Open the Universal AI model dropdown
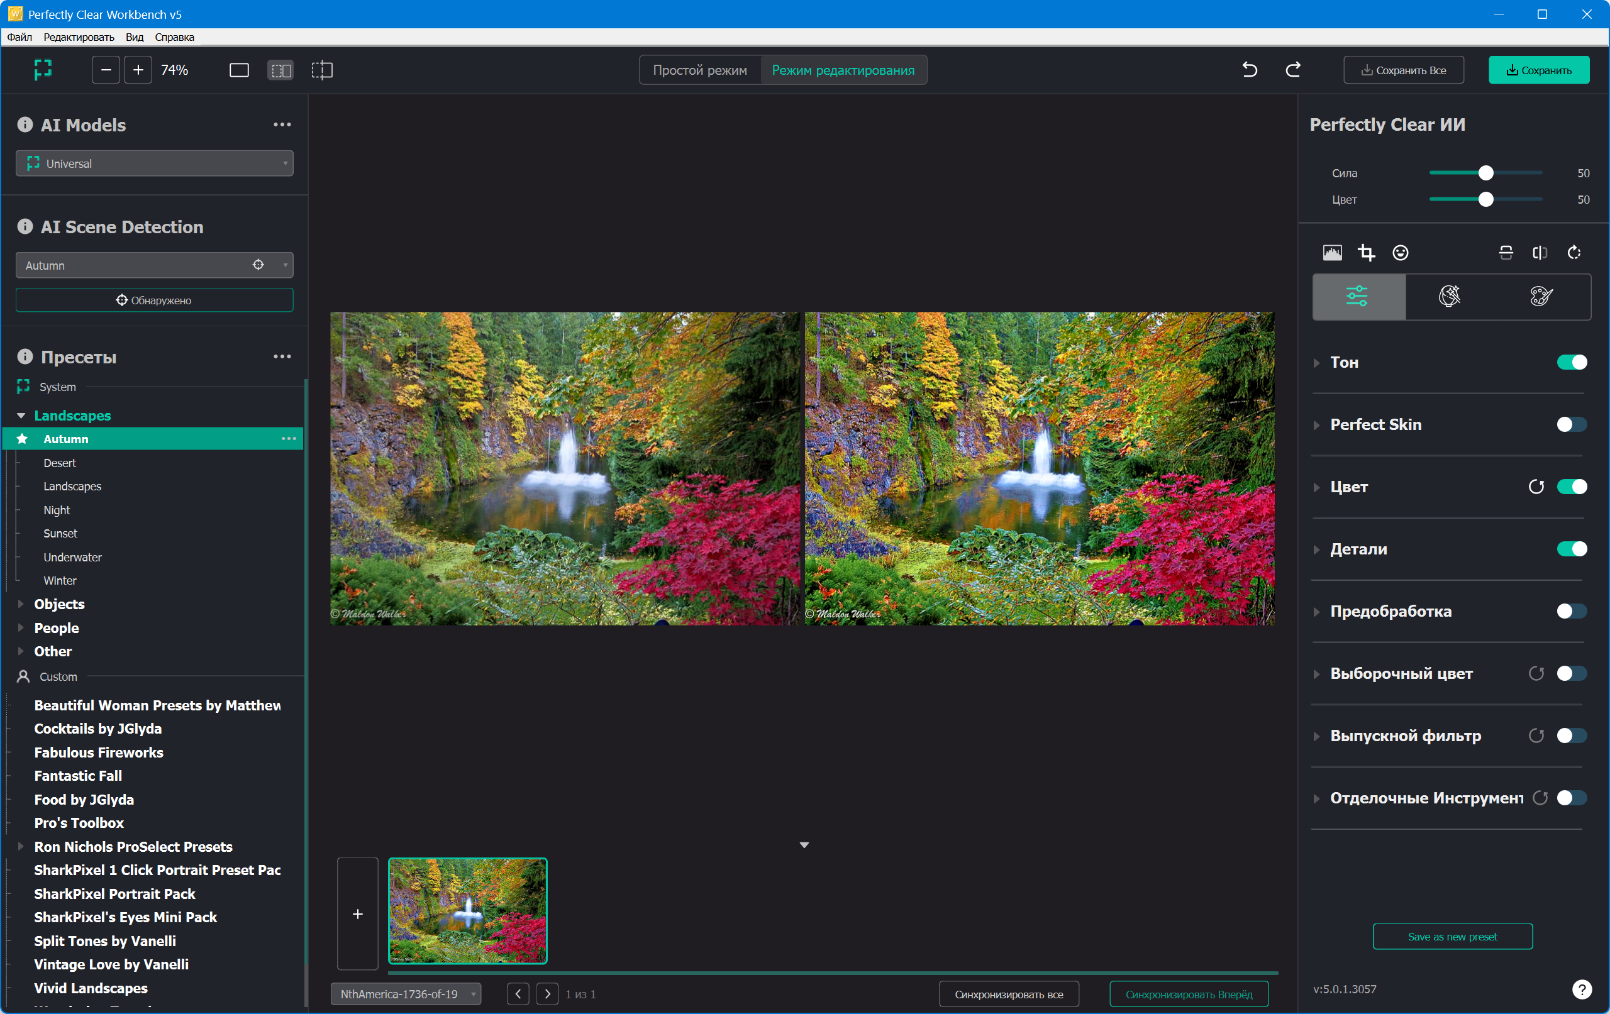The height and width of the screenshot is (1014, 1610). pyautogui.click(x=155, y=164)
